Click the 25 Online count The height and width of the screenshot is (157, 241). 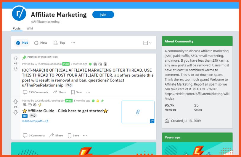pyautogui.click(x=198, y=107)
